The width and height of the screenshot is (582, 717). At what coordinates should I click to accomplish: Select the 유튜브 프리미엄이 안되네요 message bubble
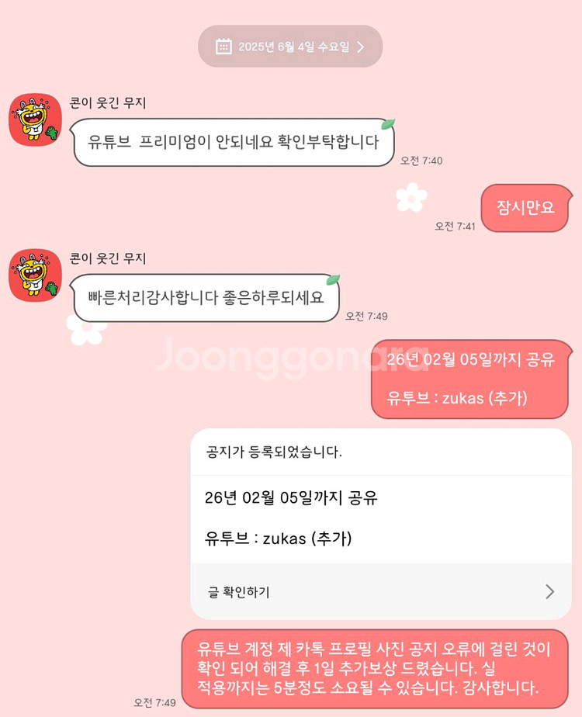pyautogui.click(x=233, y=142)
